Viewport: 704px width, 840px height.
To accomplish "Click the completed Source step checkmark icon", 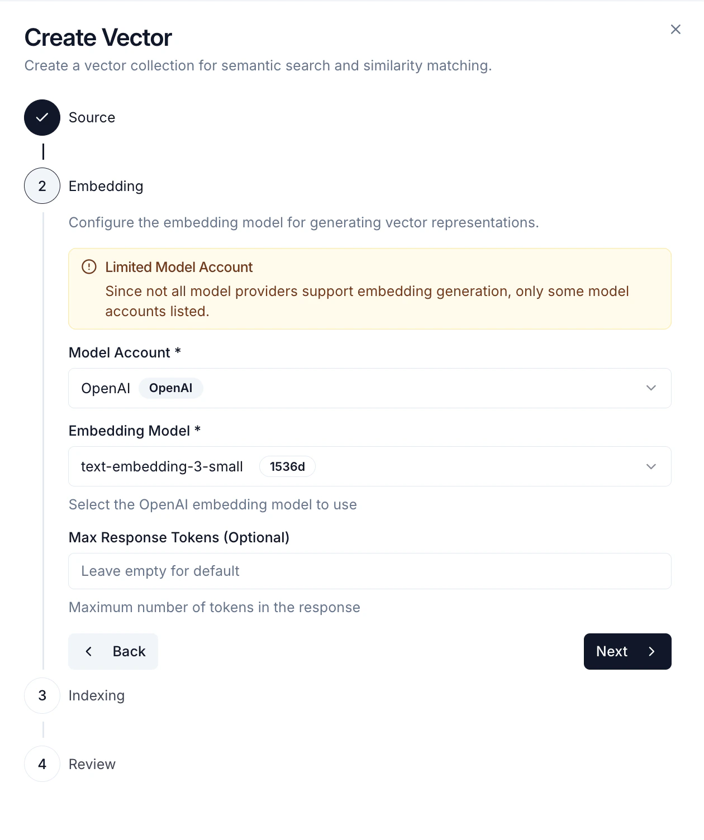I will pyautogui.click(x=42, y=117).
